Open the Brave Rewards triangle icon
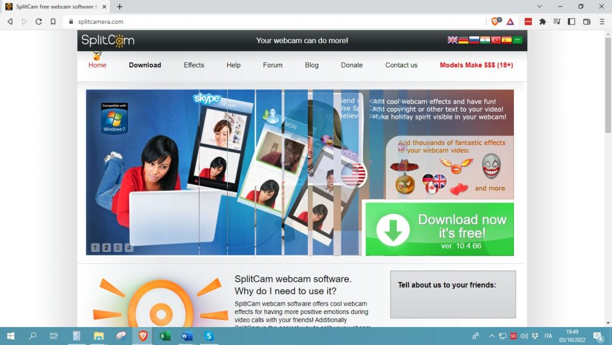 510,21
